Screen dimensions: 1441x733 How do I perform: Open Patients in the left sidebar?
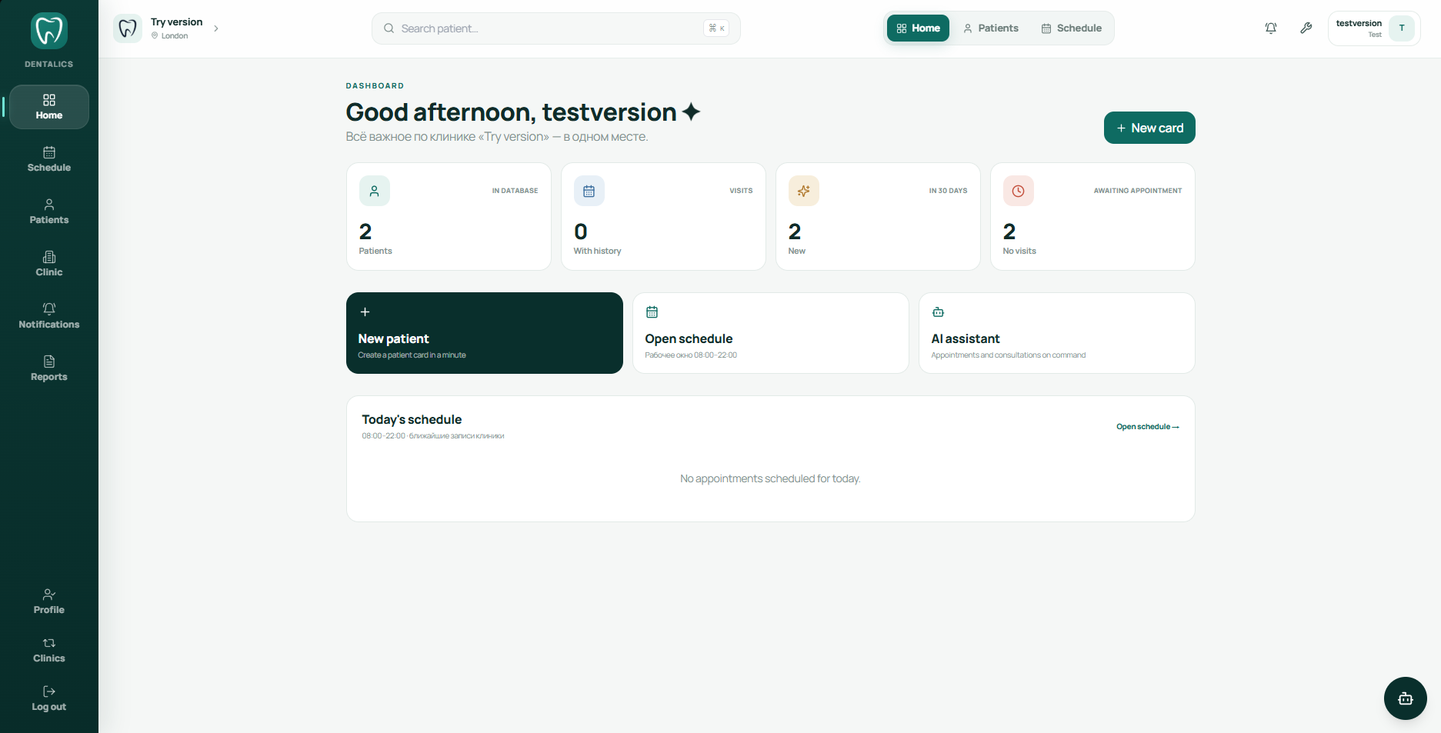pos(49,212)
